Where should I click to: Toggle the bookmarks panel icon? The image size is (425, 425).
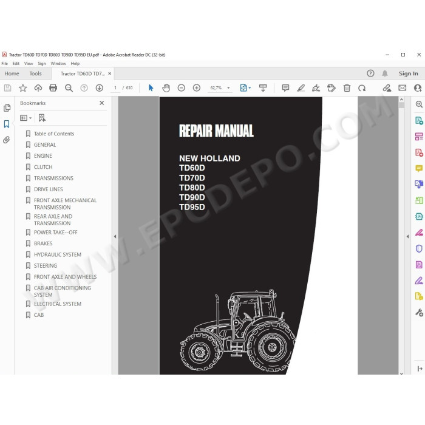7,124
